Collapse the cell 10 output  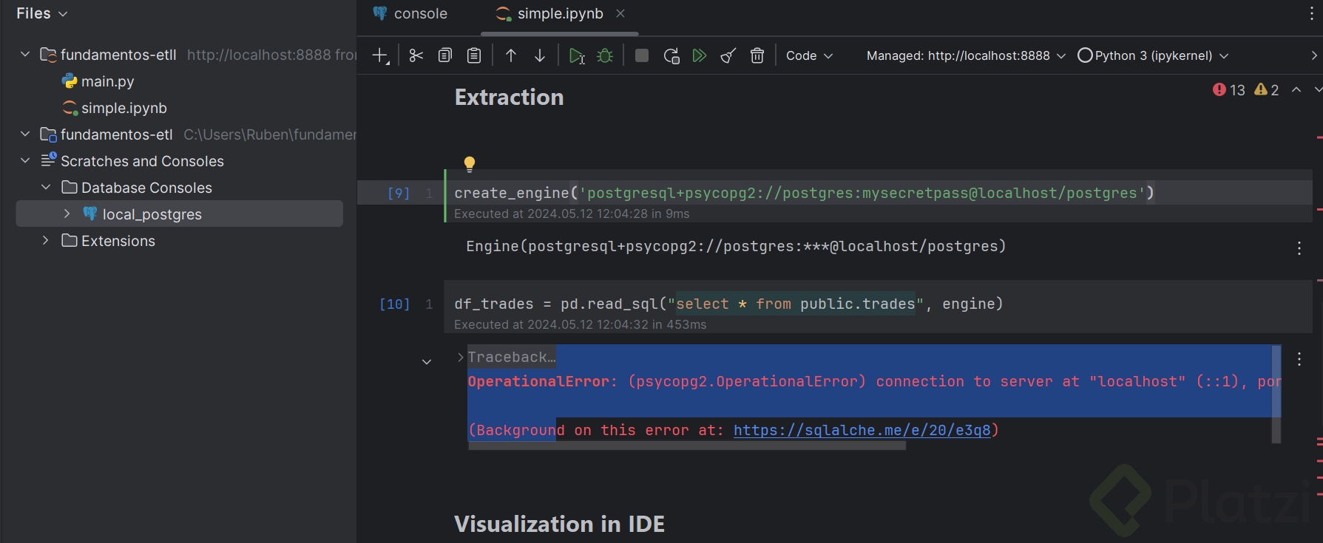point(427,362)
